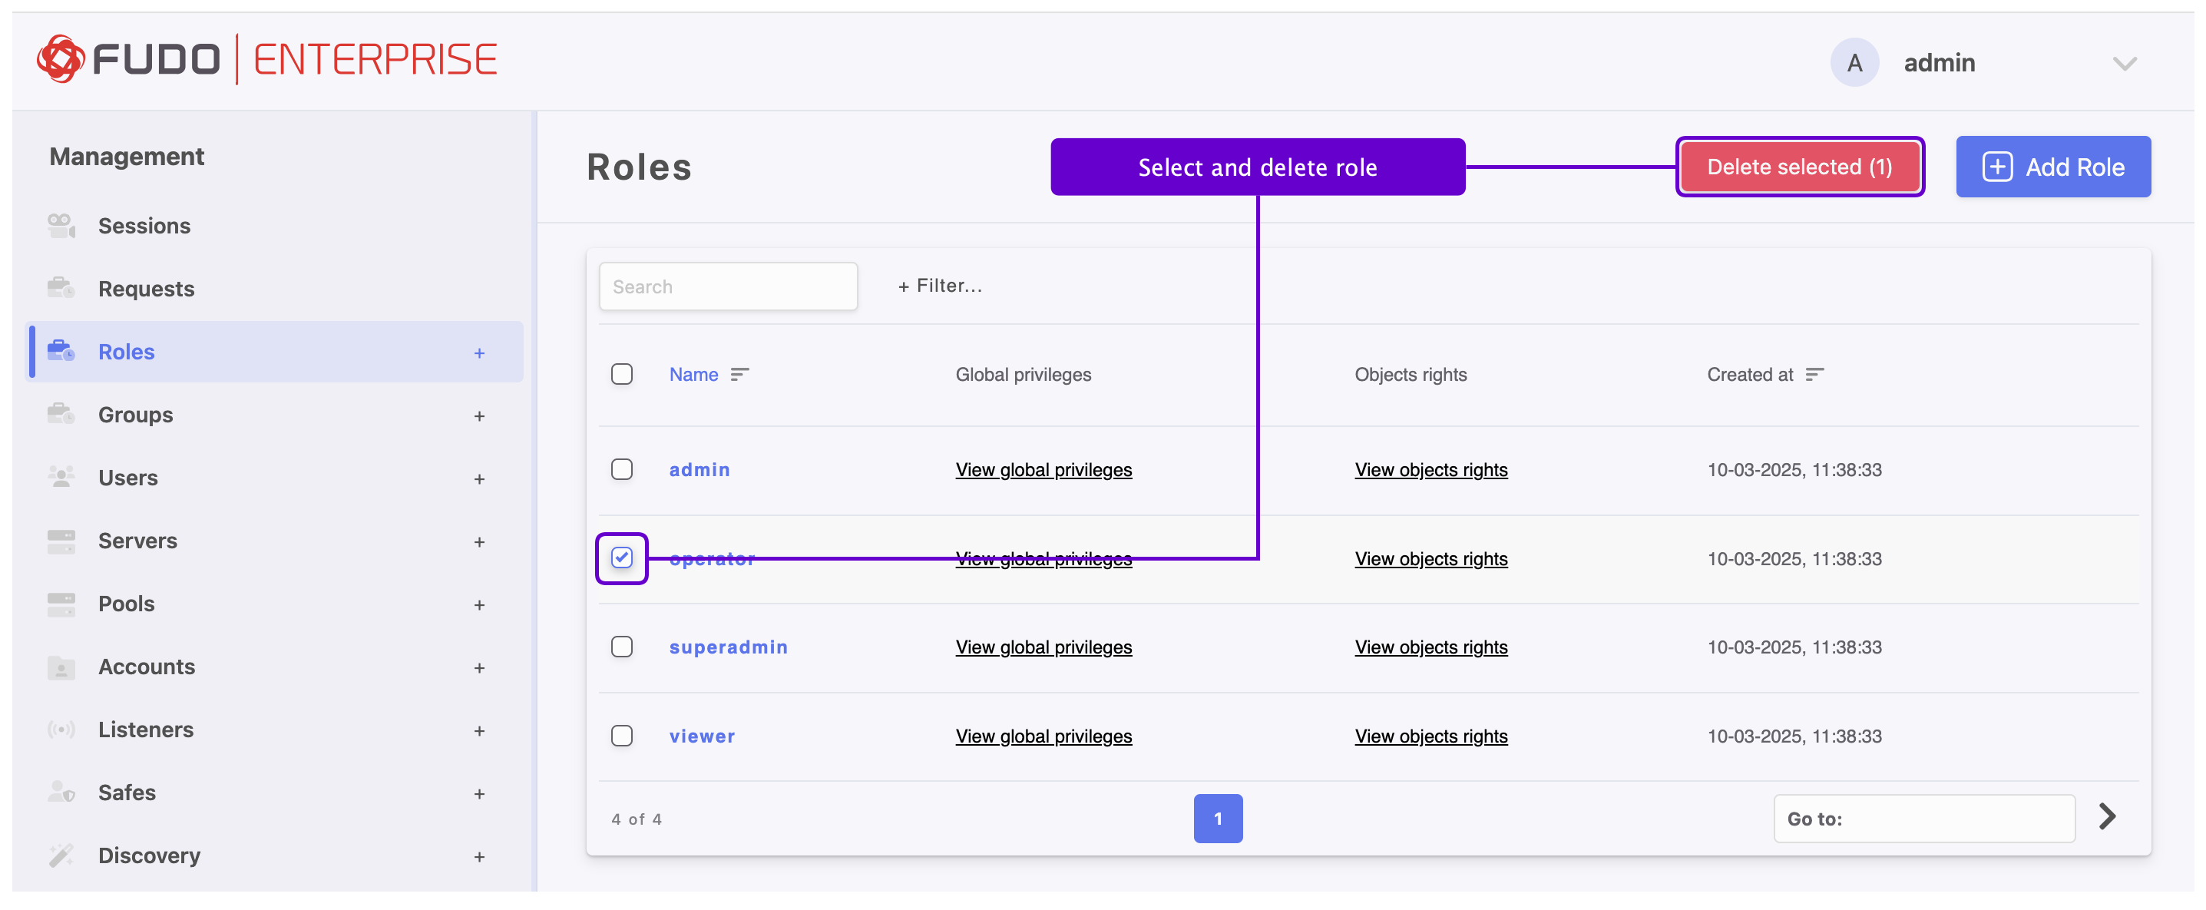Click the plus icon next to Listeners
The image size is (2206, 910).
coord(480,731)
